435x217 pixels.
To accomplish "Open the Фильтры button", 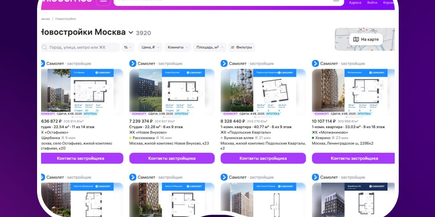I will (x=242, y=47).
